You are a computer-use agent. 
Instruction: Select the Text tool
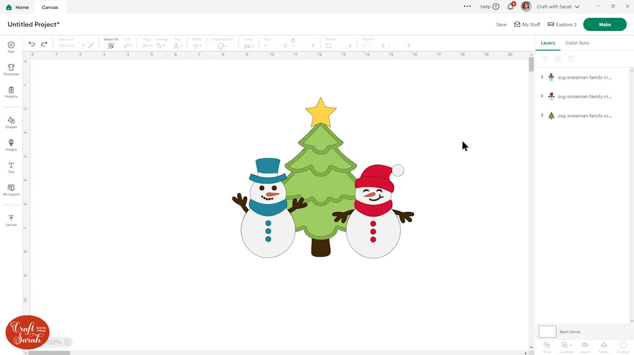(x=11, y=167)
